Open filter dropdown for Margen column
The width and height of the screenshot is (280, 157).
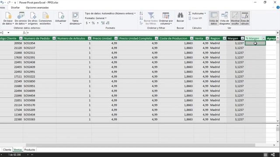[x=242, y=38]
